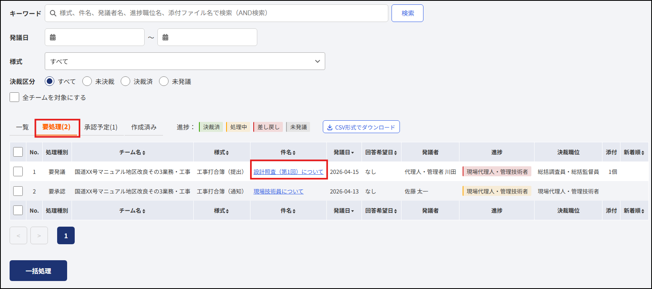
Task: Click the gray 未発議 progress legend
Action: coord(298,127)
